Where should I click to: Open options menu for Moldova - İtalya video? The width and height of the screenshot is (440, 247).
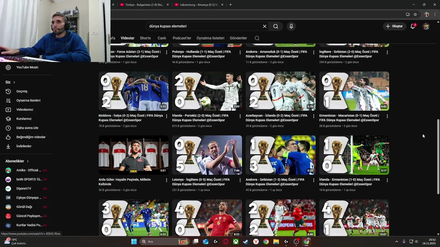166,116
